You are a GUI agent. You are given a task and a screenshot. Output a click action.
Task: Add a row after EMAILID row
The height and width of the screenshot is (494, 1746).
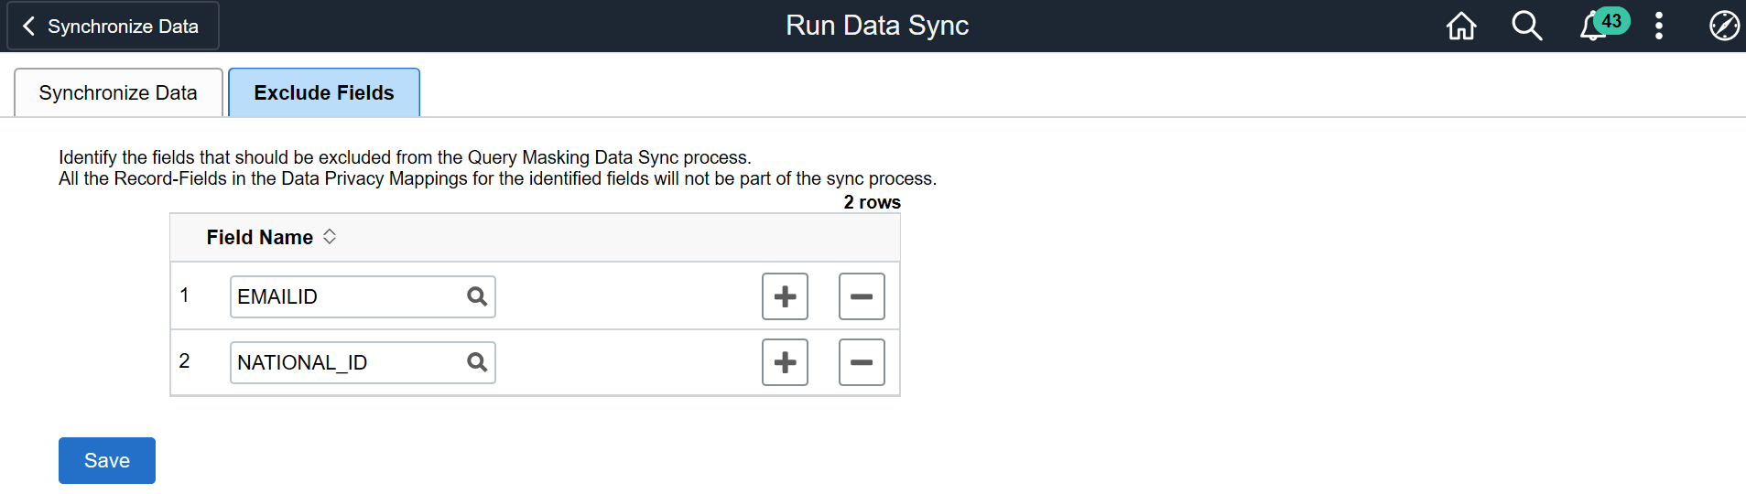(x=785, y=296)
